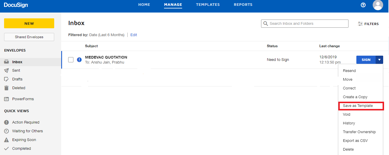Click the filters slider icon
The width and height of the screenshot is (389, 155).
click(360, 24)
